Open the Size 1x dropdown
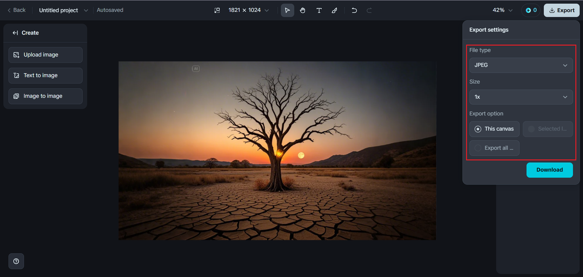The height and width of the screenshot is (277, 583). point(521,97)
